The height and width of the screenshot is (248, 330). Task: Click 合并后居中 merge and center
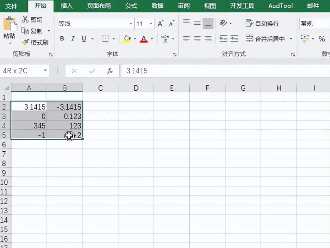tap(265, 39)
